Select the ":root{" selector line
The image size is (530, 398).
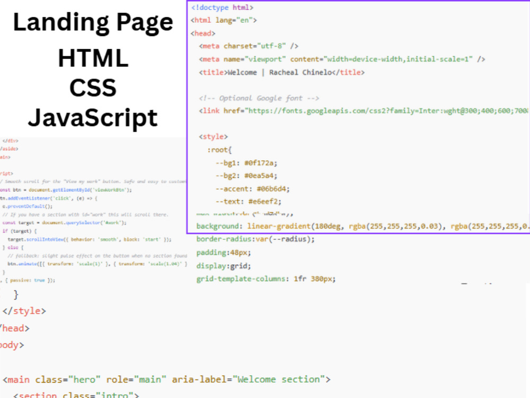[219, 150]
